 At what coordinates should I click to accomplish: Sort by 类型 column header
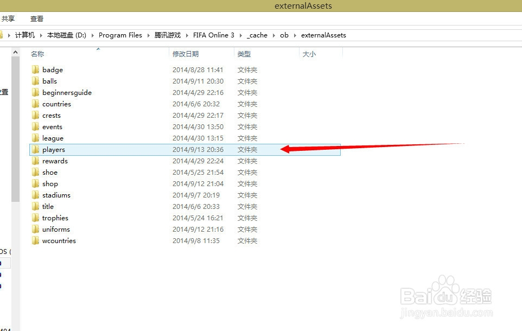(x=244, y=54)
